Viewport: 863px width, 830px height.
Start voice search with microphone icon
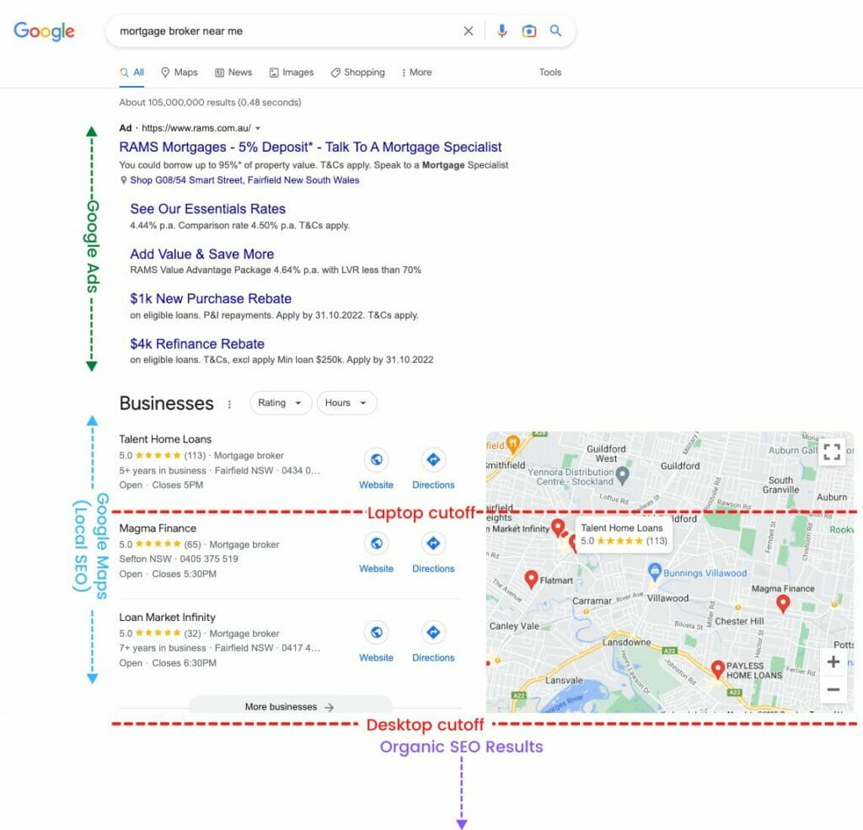(501, 31)
